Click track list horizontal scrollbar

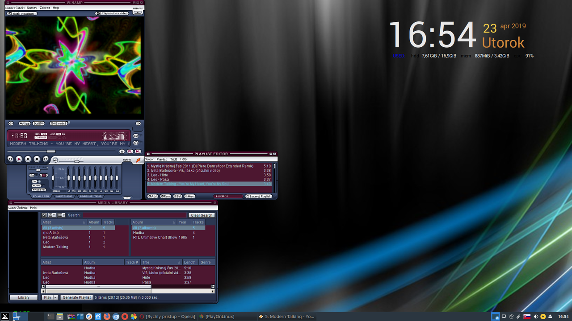point(128,286)
